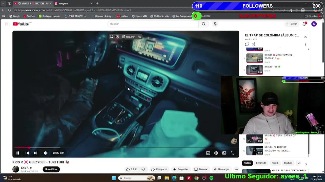Skip to previous video in player
This screenshot has height=182, width=325.
click(27, 153)
